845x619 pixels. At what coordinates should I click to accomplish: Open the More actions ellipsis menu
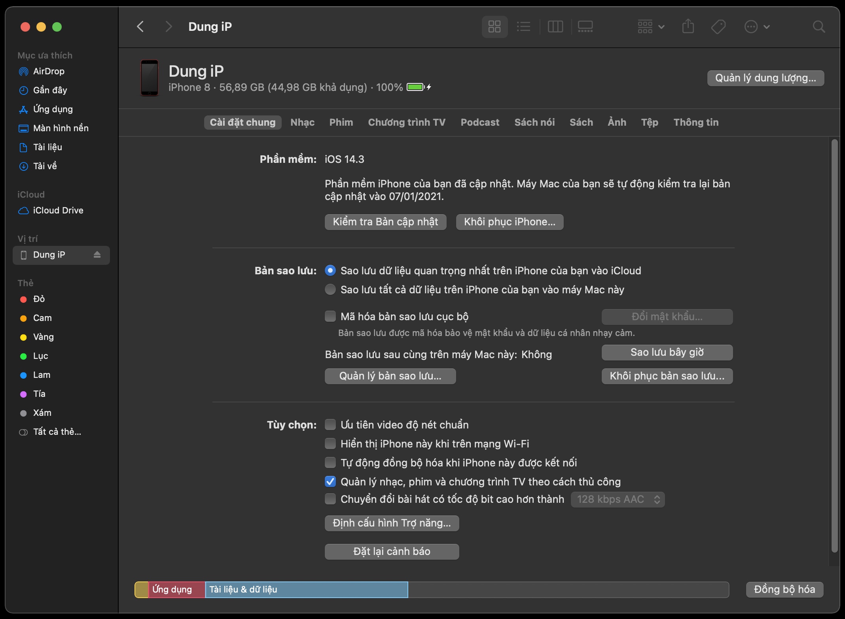[757, 26]
